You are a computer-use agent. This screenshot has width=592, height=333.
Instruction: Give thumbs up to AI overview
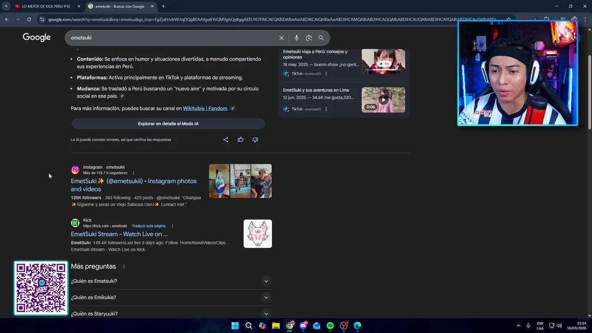point(240,140)
